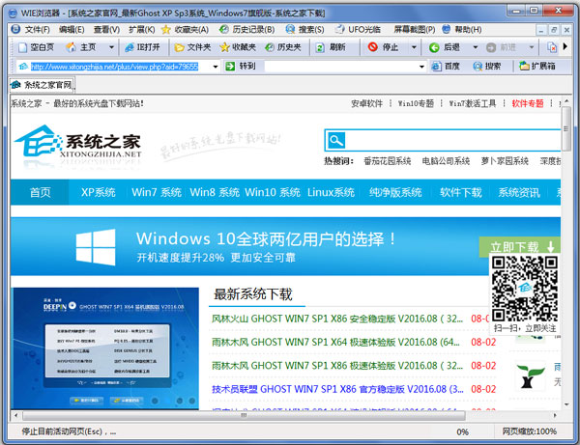Image resolution: width=580 pixels, height=445 pixels.
Task: Open the 查看(V) menu
Action: (106, 29)
